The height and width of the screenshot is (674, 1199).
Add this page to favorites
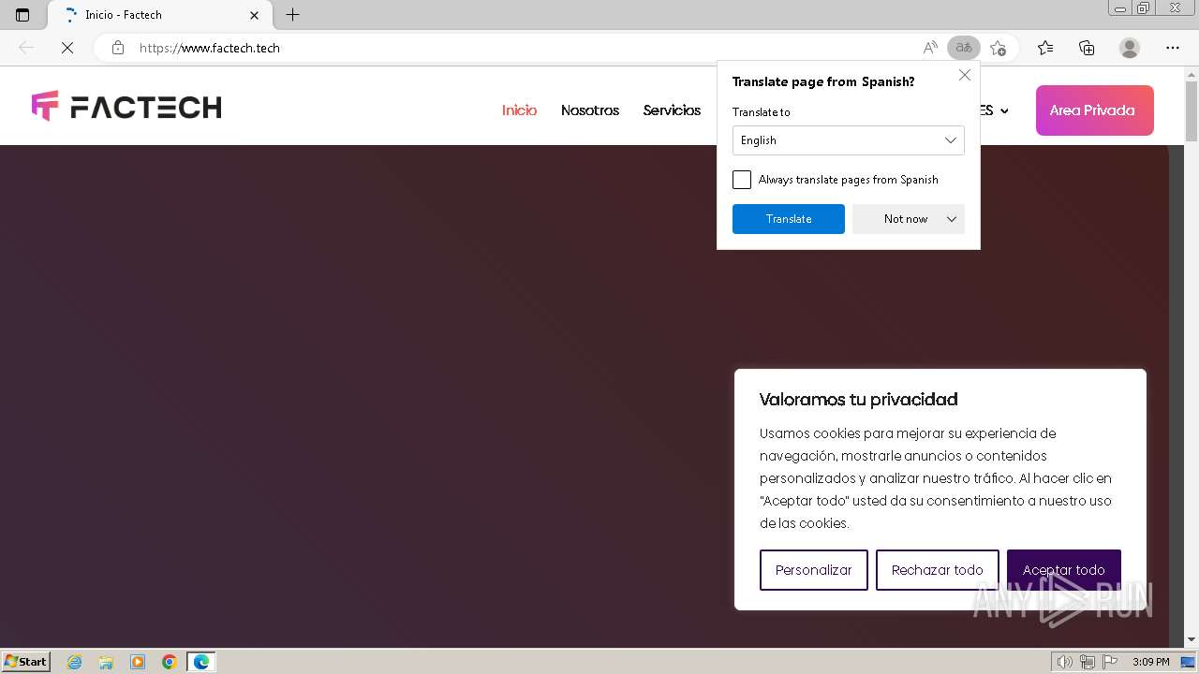click(999, 48)
